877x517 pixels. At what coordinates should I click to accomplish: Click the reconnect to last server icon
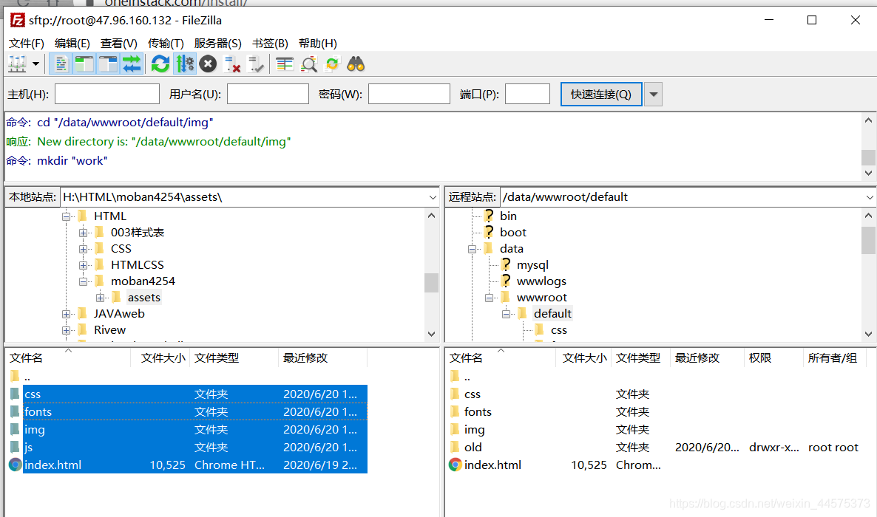coord(255,64)
